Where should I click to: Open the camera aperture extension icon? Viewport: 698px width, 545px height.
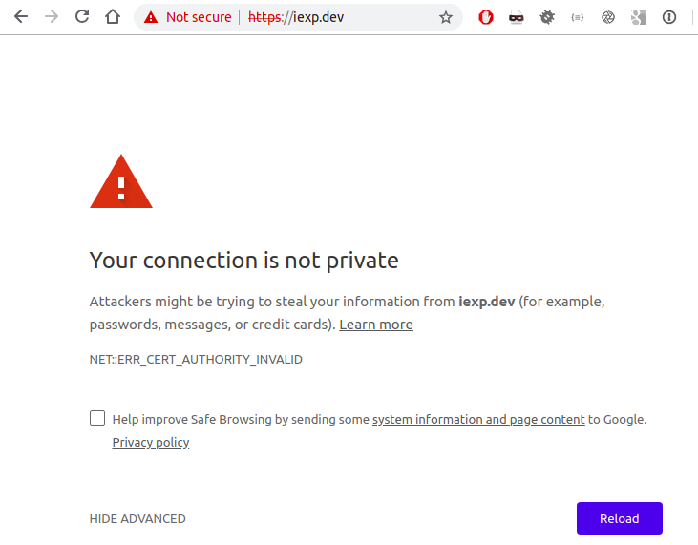(608, 17)
